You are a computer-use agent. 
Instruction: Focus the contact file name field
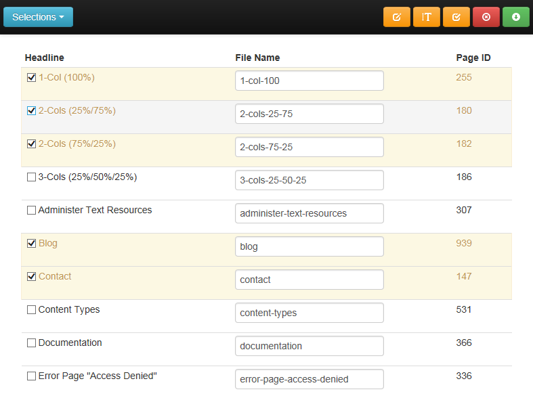coord(310,280)
